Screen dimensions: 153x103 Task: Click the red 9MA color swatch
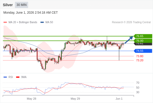click(x=18, y=77)
